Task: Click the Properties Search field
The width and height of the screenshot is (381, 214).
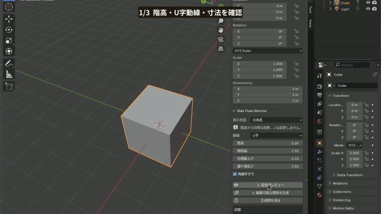Action: point(352,65)
